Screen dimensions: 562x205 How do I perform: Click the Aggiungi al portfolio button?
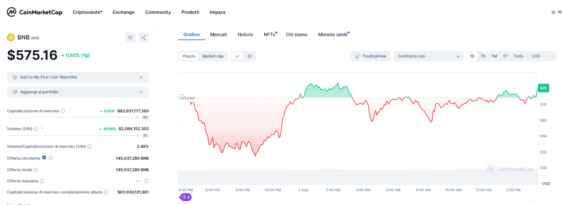click(x=78, y=92)
